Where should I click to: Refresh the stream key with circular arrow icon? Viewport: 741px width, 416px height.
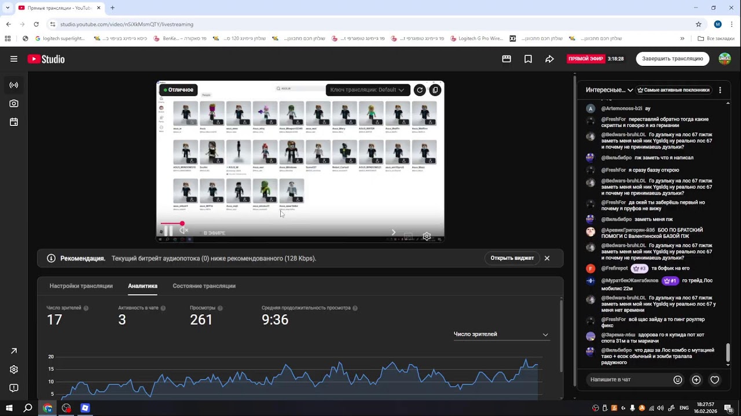tap(420, 90)
